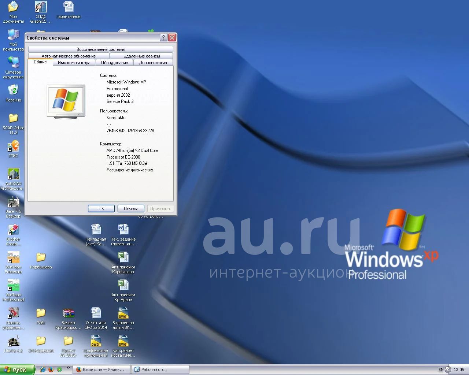The width and height of the screenshot is (469, 375).
Task: Click the 1.91 ГГц, 768 МБ ОЗУ text
Action: [127, 163]
